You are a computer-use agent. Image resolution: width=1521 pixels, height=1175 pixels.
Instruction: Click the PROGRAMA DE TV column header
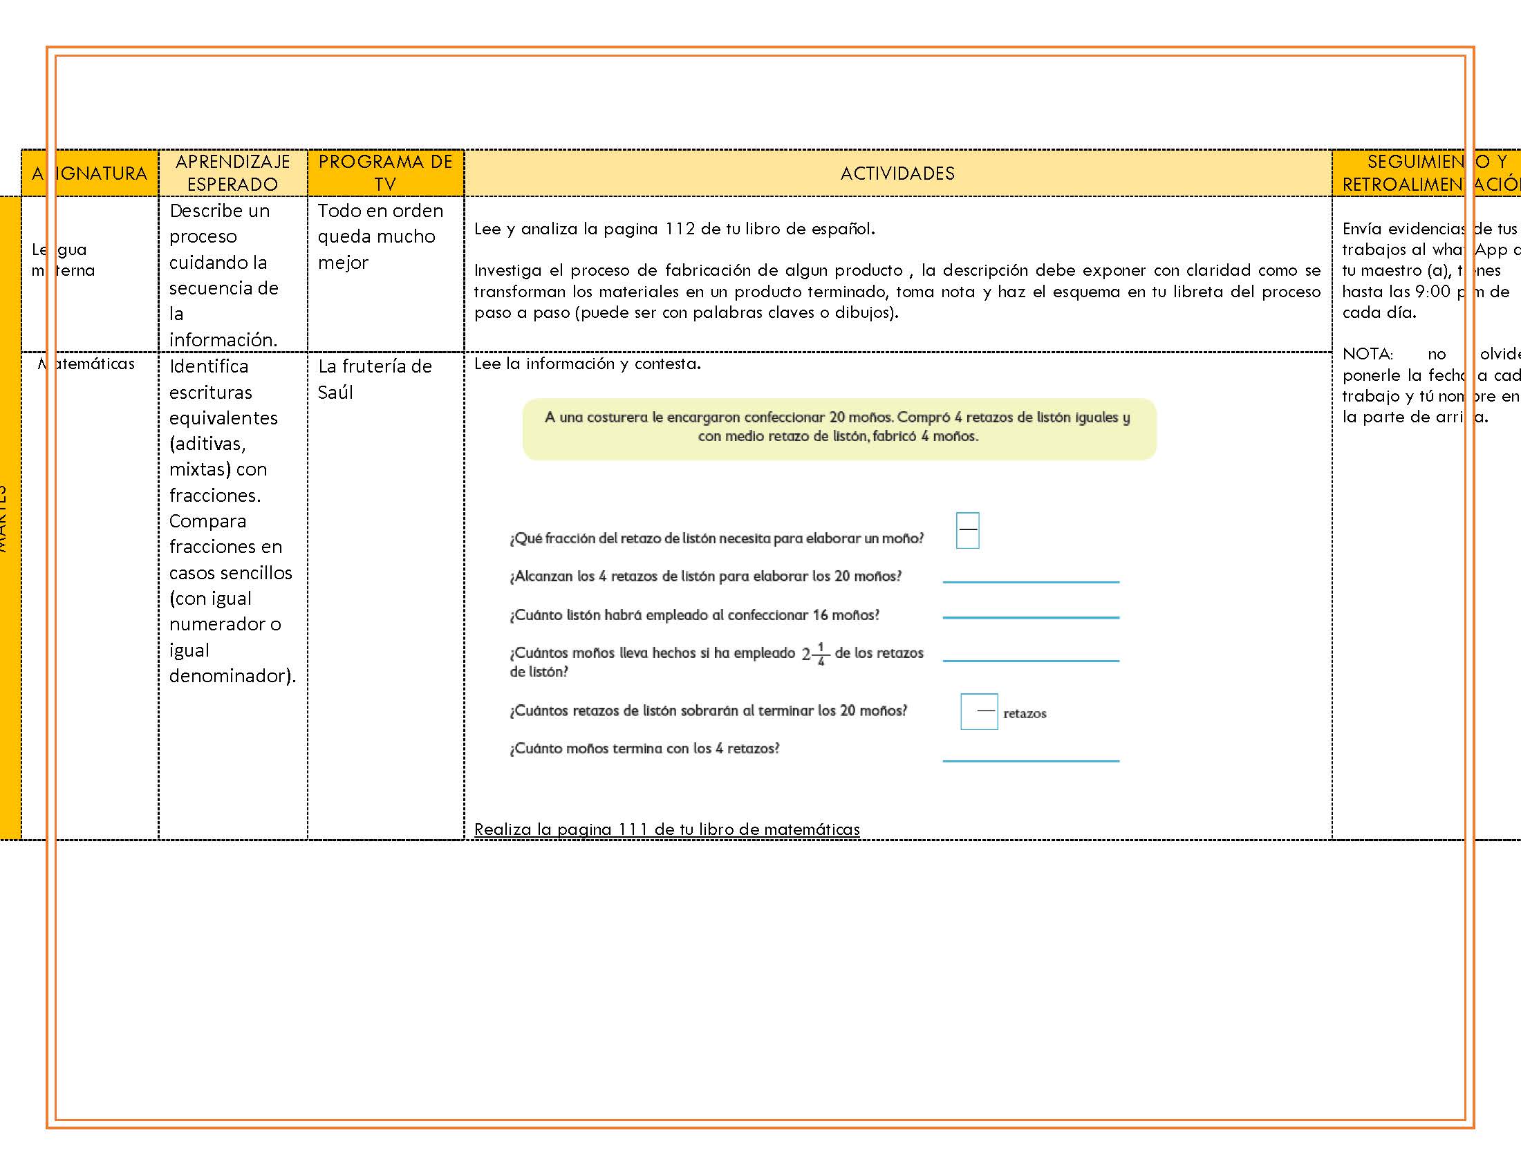(x=385, y=173)
